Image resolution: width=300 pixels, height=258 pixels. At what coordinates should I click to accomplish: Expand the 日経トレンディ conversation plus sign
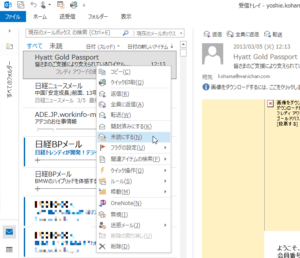tap(37, 160)
